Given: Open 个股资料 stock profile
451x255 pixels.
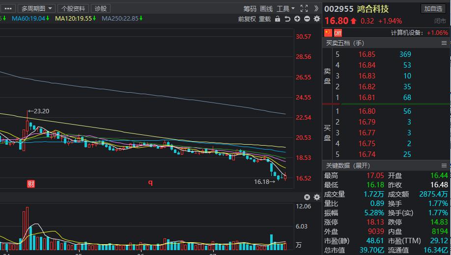Looking at the screenshot, I should point(73,9).
